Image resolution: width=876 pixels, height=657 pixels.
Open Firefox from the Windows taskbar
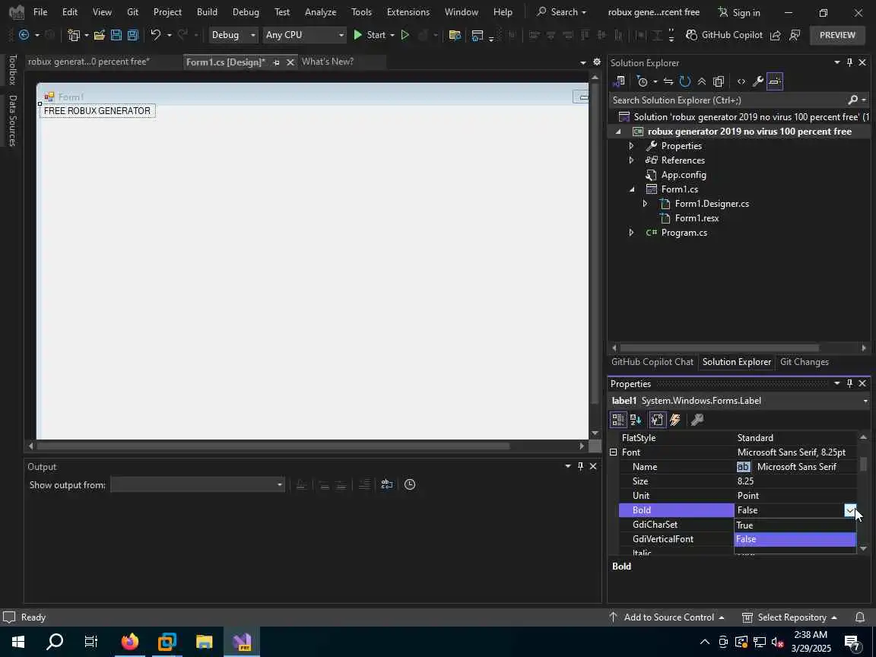(129, 642)
